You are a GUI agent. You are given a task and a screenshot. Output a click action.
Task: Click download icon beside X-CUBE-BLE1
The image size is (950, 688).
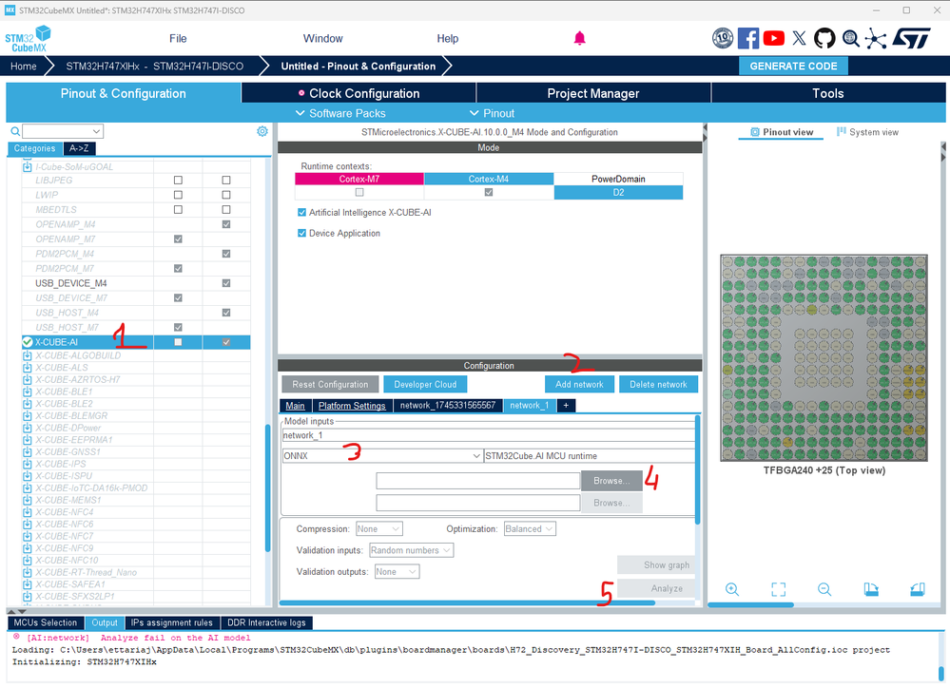[28, 392]
